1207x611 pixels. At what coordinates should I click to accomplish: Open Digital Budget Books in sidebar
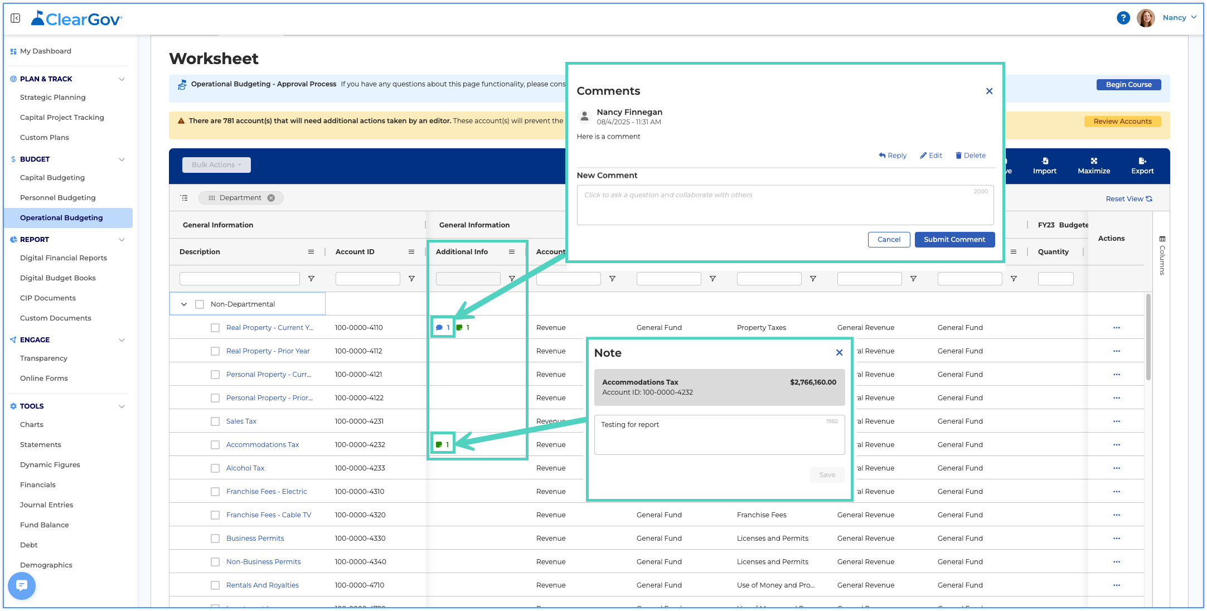click(x=58, y=278)
